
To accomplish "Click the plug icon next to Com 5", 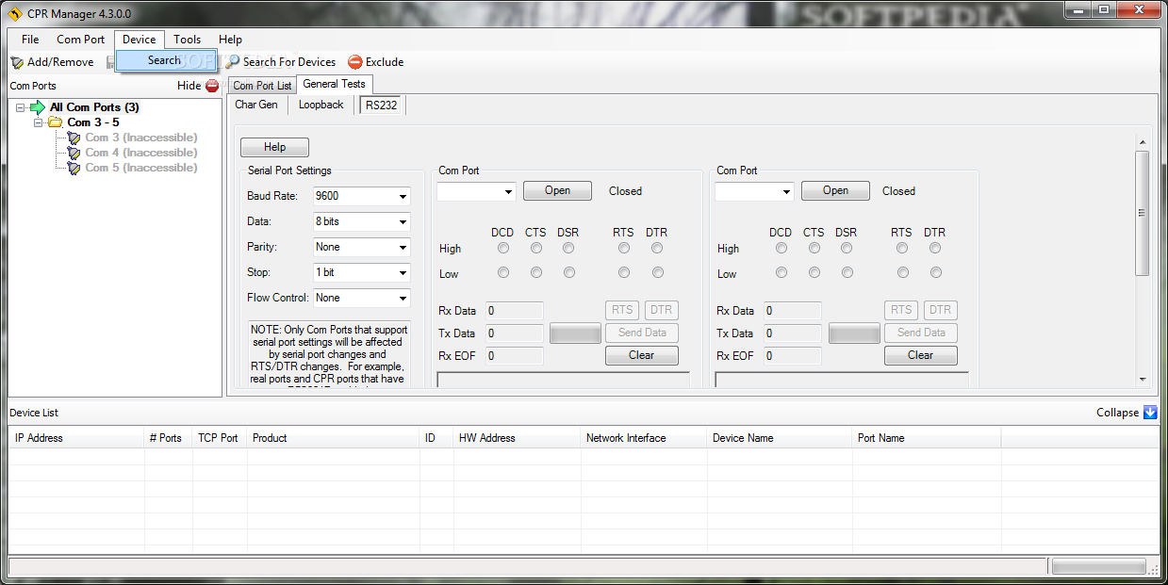I will coord(74,168).
